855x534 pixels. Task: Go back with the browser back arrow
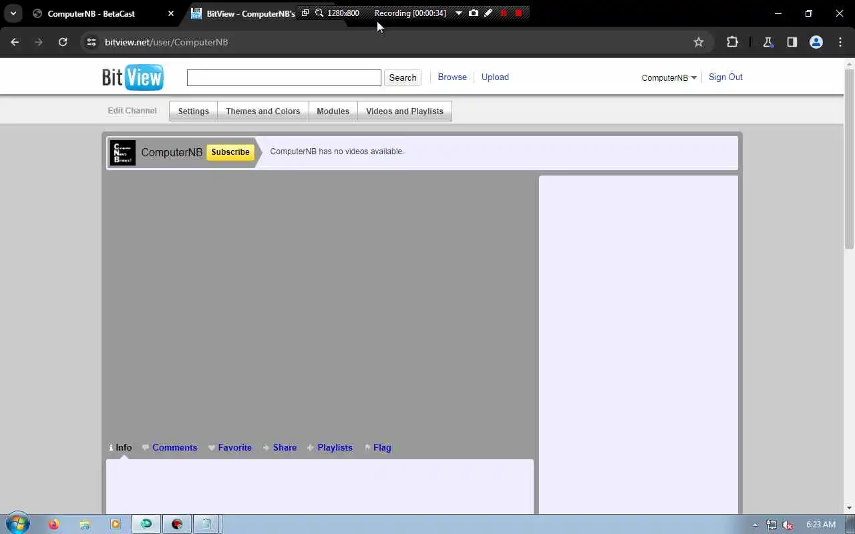coord(15,42)
